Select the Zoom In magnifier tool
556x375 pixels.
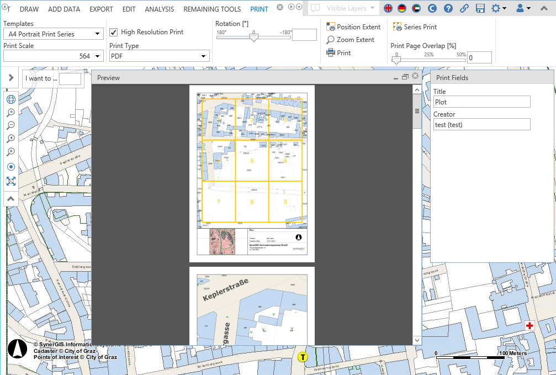(10, 113)
